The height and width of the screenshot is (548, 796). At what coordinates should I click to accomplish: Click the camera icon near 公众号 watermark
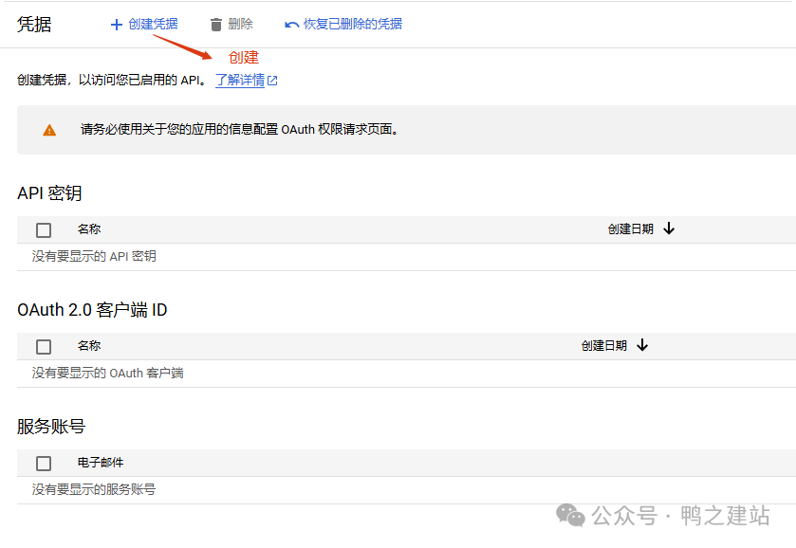point(570,517)
